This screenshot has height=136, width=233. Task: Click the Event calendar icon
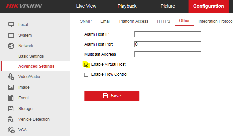coord(11,98)
